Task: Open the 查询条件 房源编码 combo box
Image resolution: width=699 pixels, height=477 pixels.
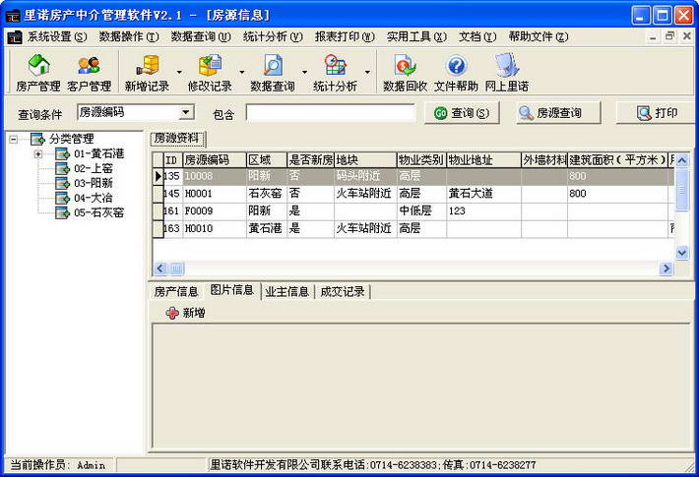Action: click(x=136, y=112)
